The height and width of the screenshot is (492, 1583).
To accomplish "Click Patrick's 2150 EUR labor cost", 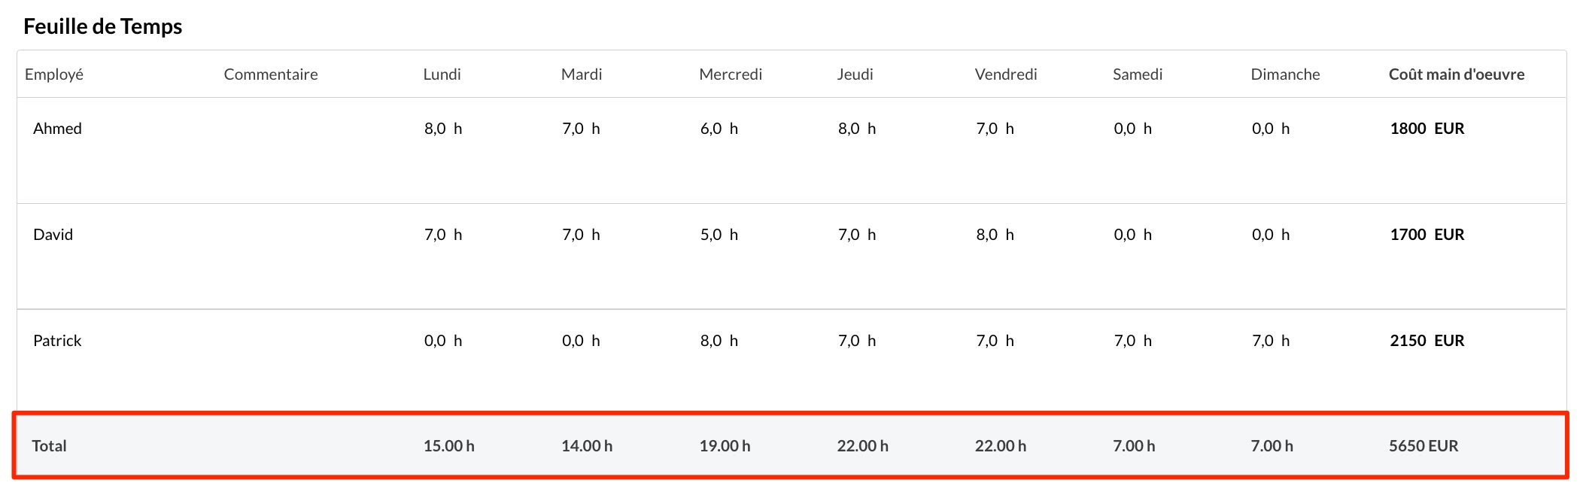I will [1427, 341].
